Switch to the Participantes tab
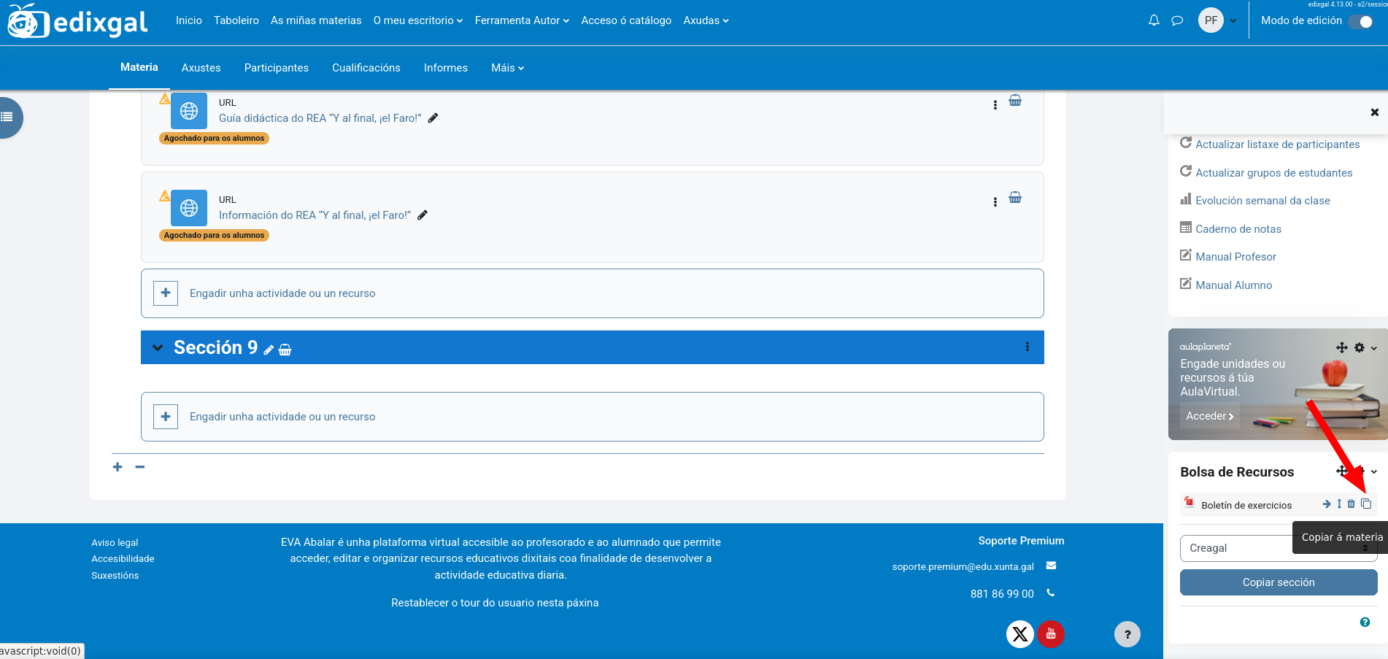The height and width of the screenshot is (659, 1388). click(x=276, y=68)
